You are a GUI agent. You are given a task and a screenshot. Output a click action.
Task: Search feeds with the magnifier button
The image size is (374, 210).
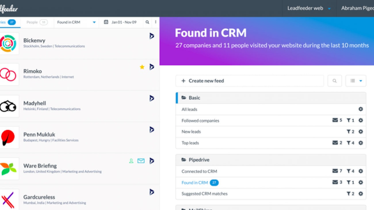(335, 81)
